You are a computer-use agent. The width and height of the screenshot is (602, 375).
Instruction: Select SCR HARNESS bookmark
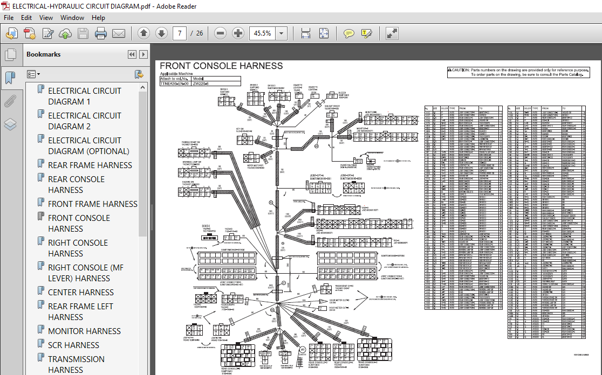pyautogui.click(x=73, y=345)
